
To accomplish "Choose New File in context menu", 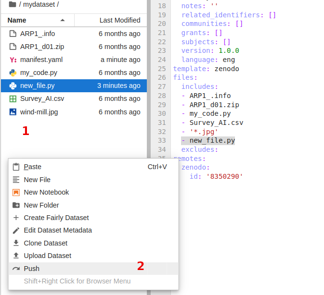I will click(93, 180).
